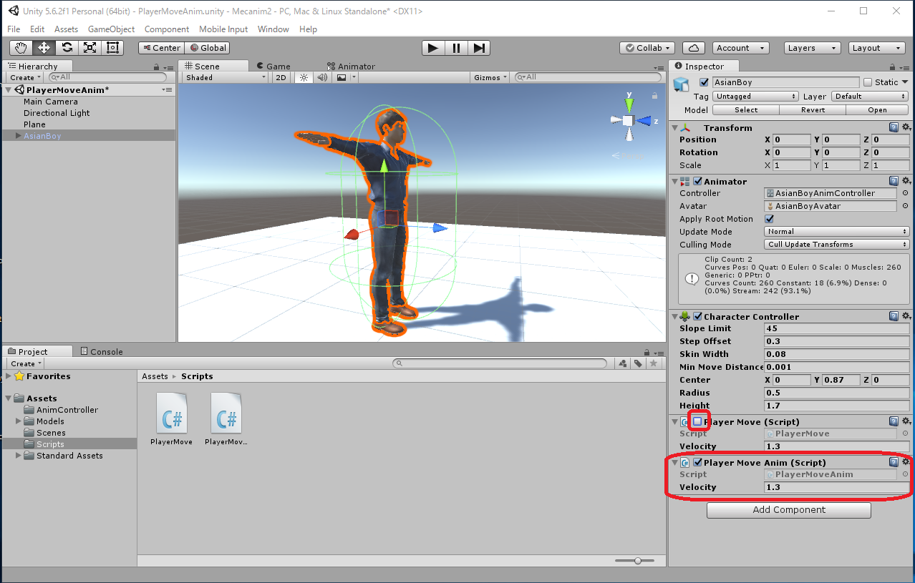Image resolution: width=915 pixels, height=583 pixels.
Task: Open the GameObject menu
Action: (111, 29)
